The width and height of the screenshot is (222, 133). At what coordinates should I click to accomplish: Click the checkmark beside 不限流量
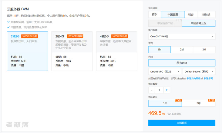(x=8, y=27)
